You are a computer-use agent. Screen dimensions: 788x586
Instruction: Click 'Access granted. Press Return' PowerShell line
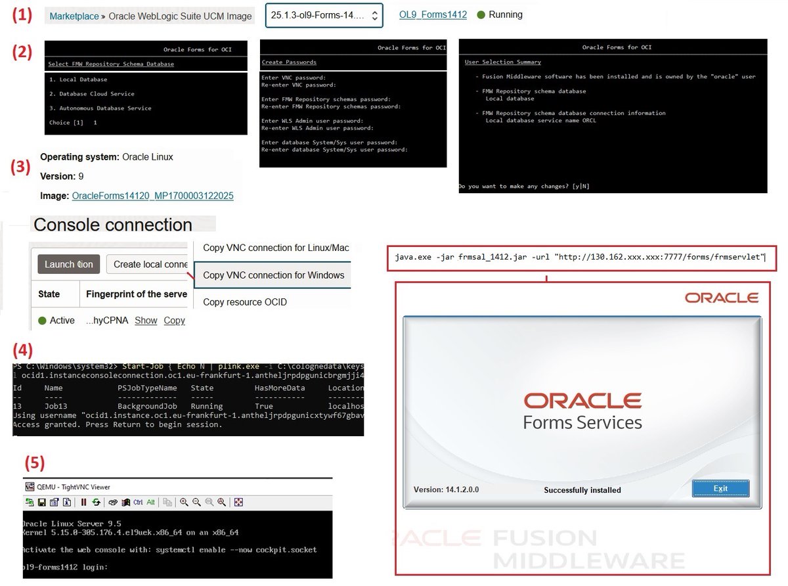pos(117,425)
